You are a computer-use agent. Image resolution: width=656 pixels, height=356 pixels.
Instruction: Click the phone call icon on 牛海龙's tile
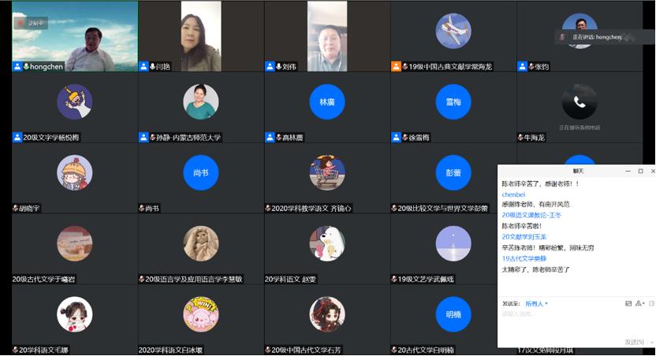point(580,102)
